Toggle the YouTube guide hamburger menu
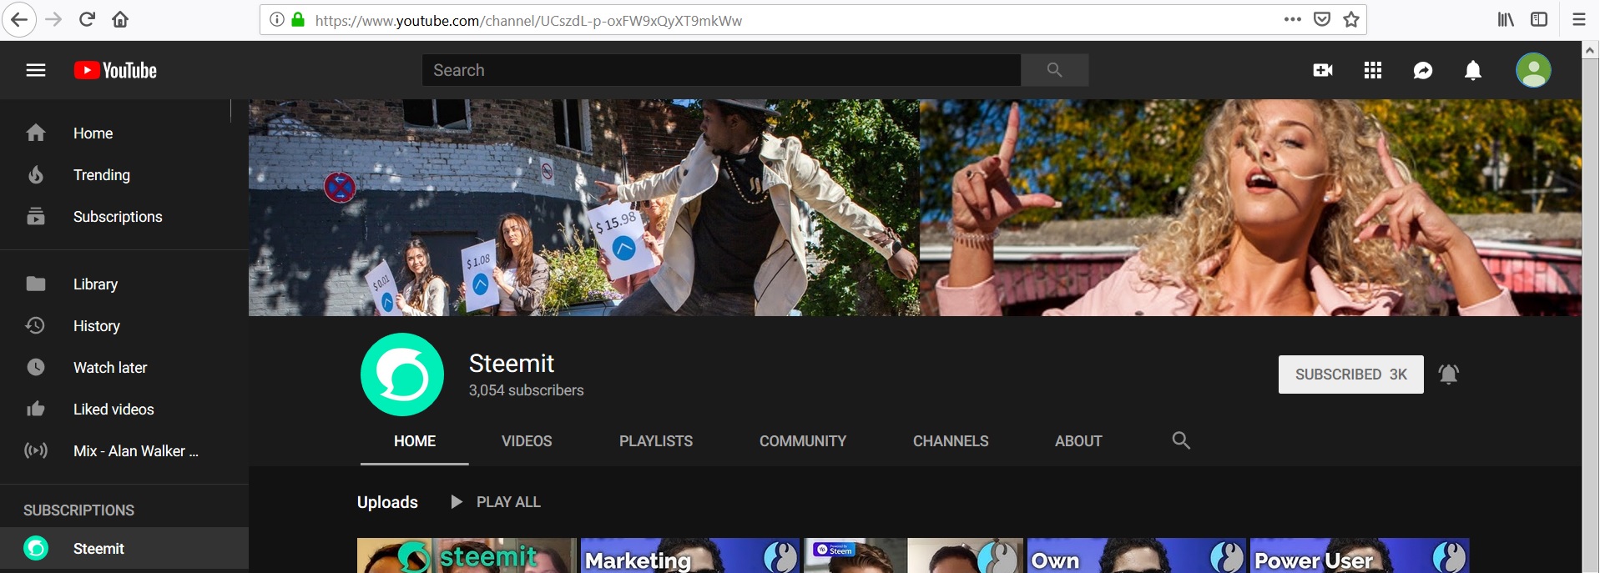Viewport: 1600px width, 573px height. 36,70
